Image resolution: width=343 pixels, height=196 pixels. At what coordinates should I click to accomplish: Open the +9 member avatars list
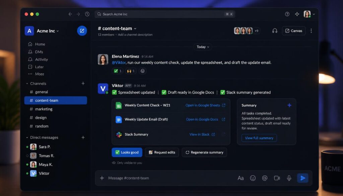[x=256, y=31]
